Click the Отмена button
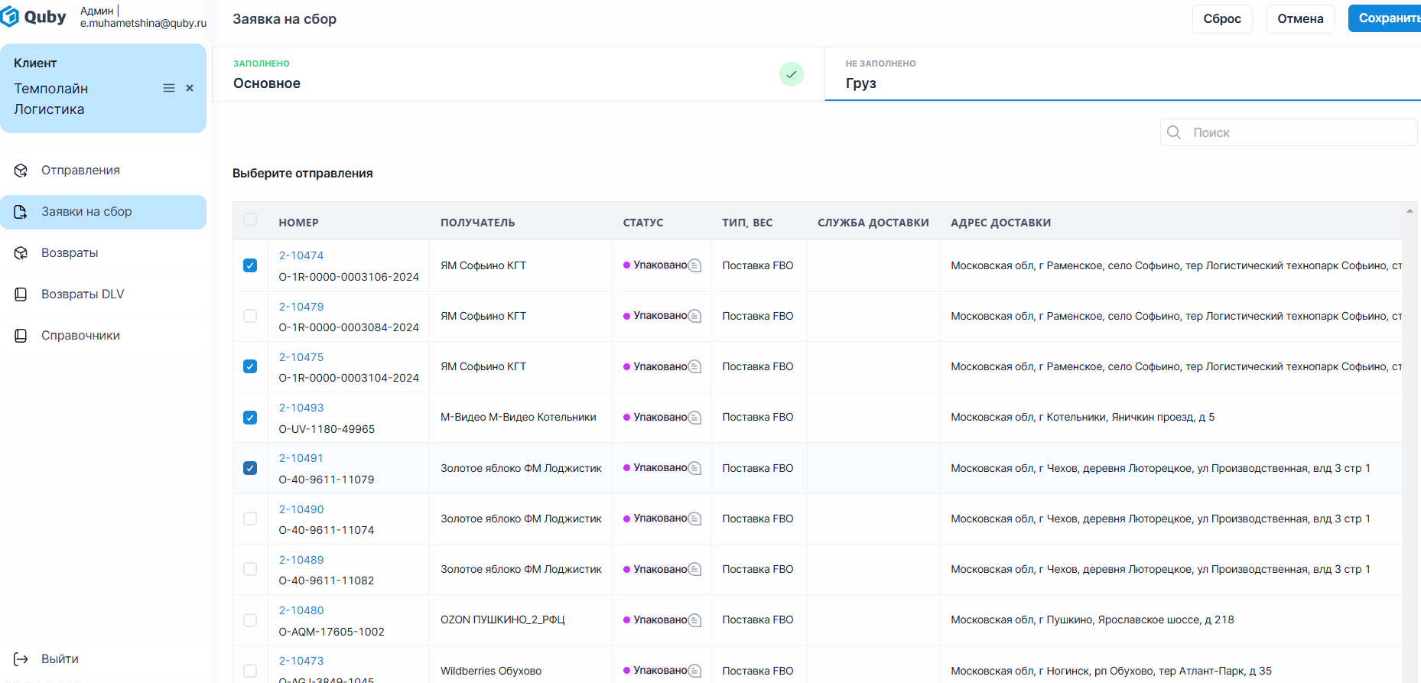 point(1300,19)
